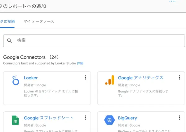Click the Looker セマンティック モデル description text

tap(51, 93)
